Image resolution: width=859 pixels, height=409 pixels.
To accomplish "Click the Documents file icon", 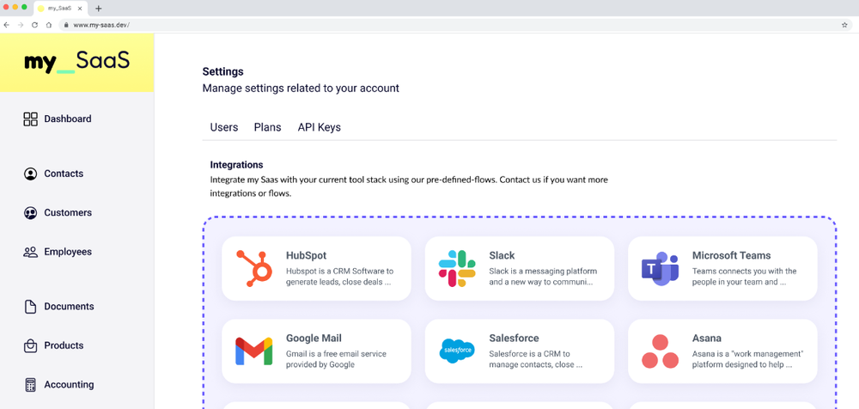I will point(30,307).
